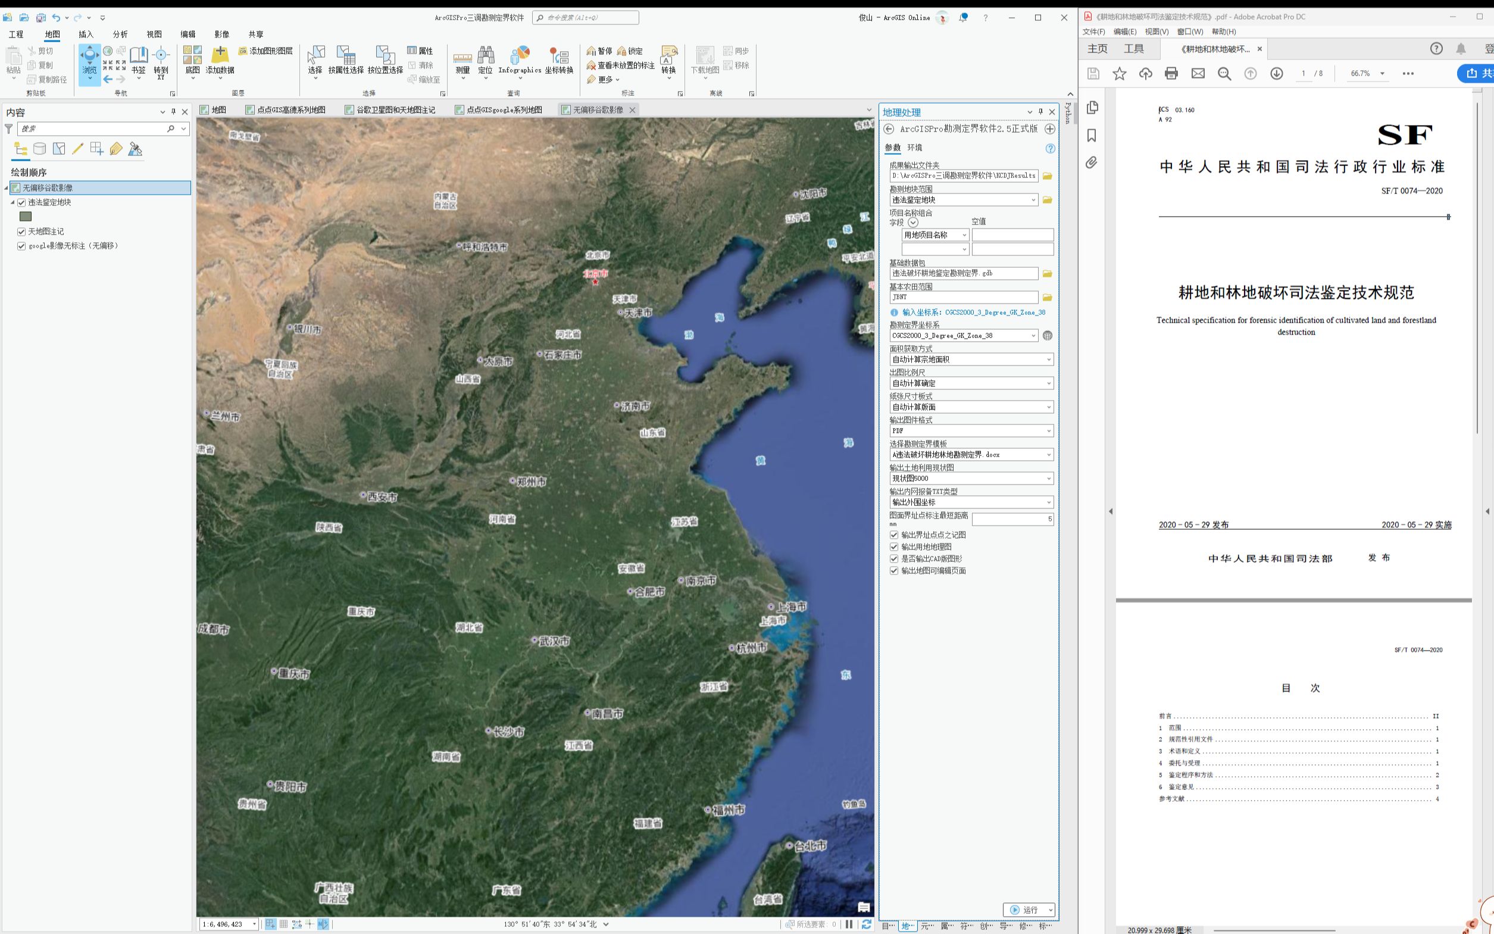Viewport: 1494px width, 934px height.
Task: Click the coordinate system globe icon
Action: (1048, 335)
